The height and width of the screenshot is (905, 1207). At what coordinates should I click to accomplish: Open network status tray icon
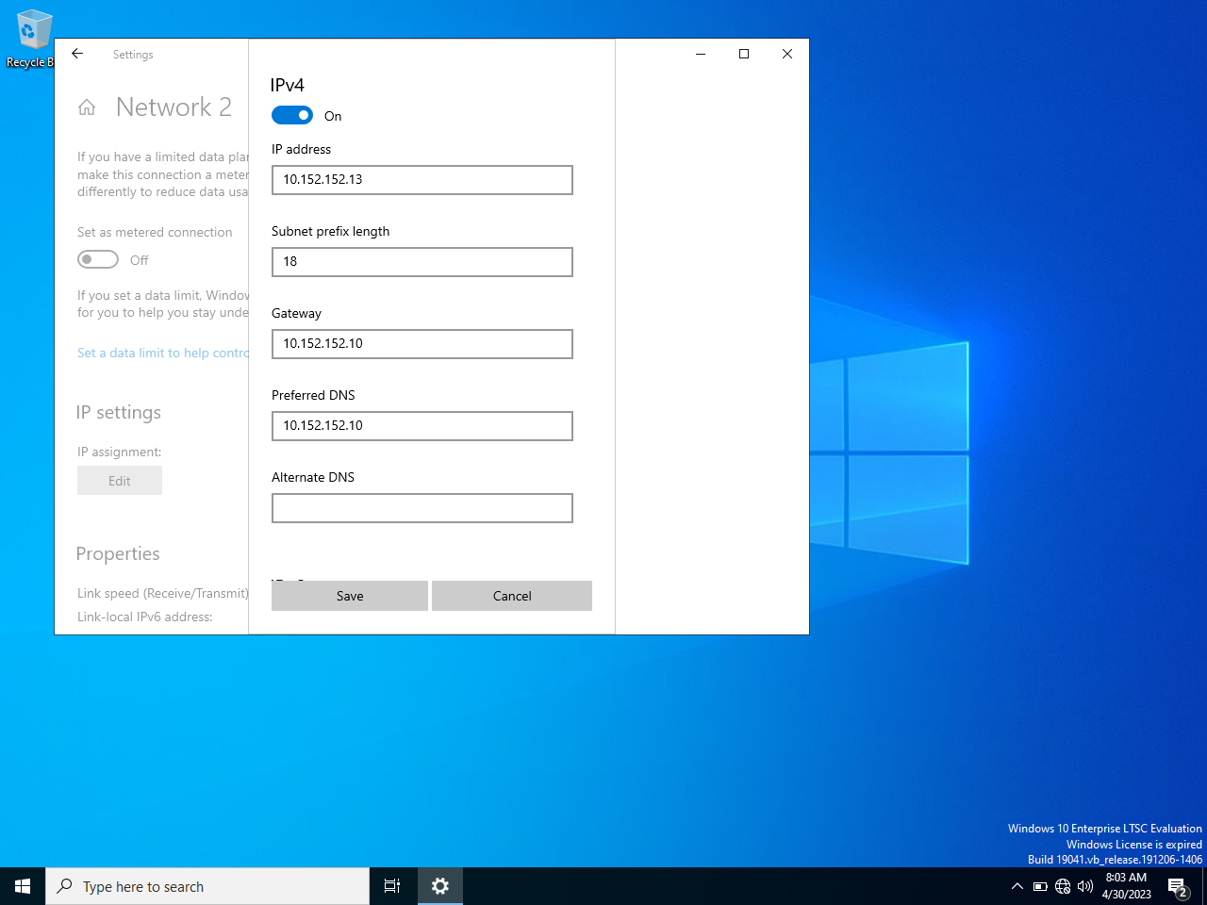[x=1063, y=886]
